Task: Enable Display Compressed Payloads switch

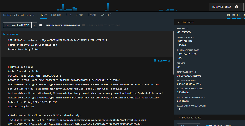Action: [42, 25]
